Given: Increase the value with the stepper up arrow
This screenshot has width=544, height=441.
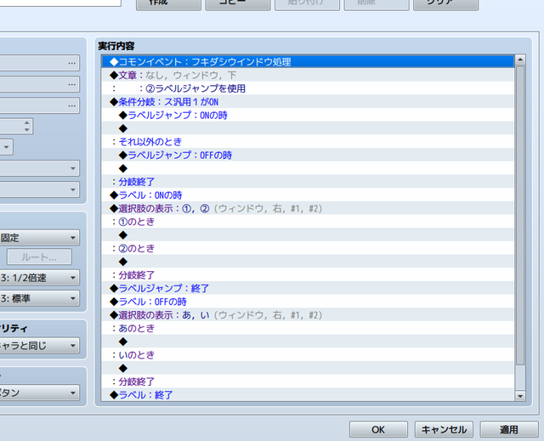Looking at the screenshot, I should 27,122.
